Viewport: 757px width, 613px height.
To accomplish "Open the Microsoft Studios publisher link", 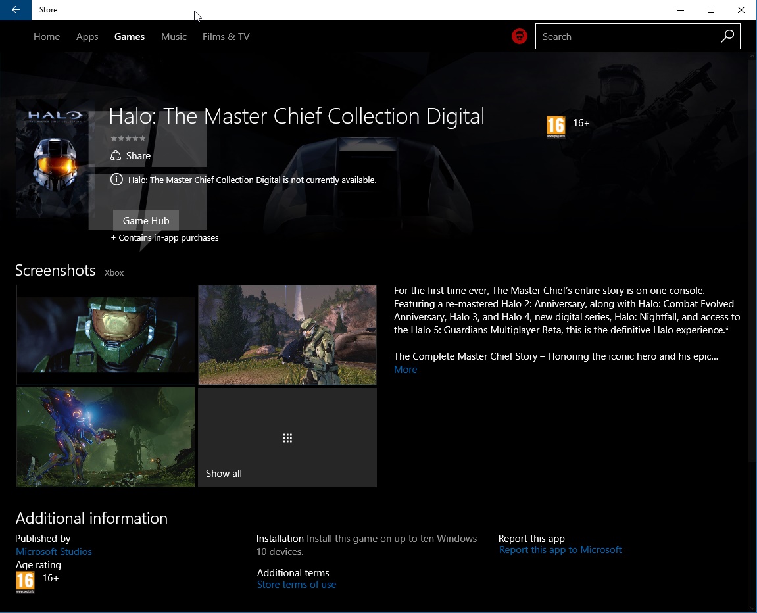I will point(53,552).
